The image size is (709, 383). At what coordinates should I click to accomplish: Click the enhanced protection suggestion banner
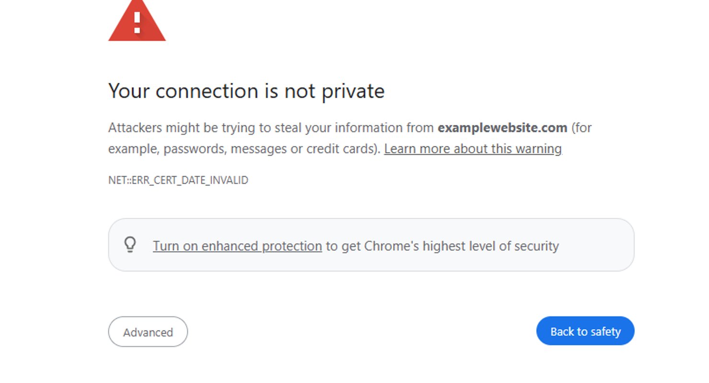372,246
